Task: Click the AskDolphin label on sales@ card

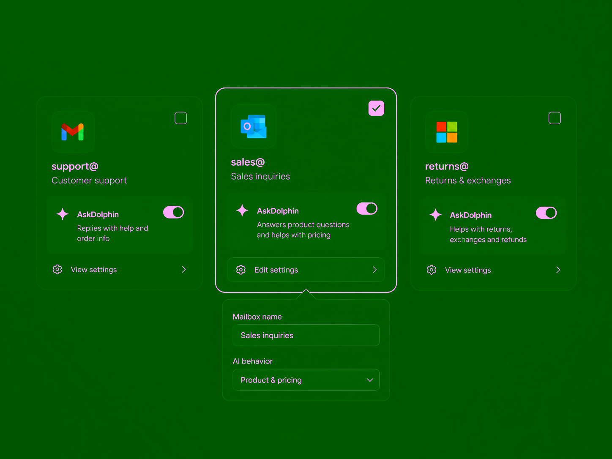Action: [x=278, y=211]
